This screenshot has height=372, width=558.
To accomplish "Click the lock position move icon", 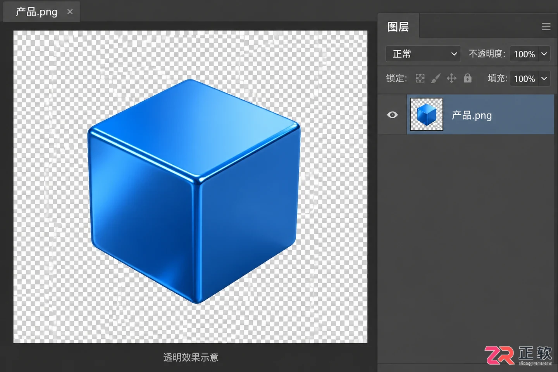I will [x=451, y=78].
